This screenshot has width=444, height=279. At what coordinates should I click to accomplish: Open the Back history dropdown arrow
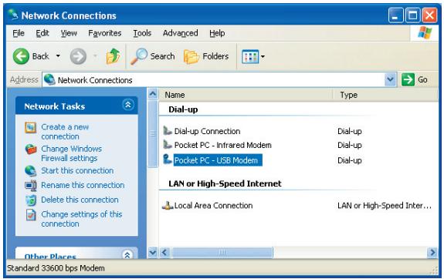click(x=58, y=56)
